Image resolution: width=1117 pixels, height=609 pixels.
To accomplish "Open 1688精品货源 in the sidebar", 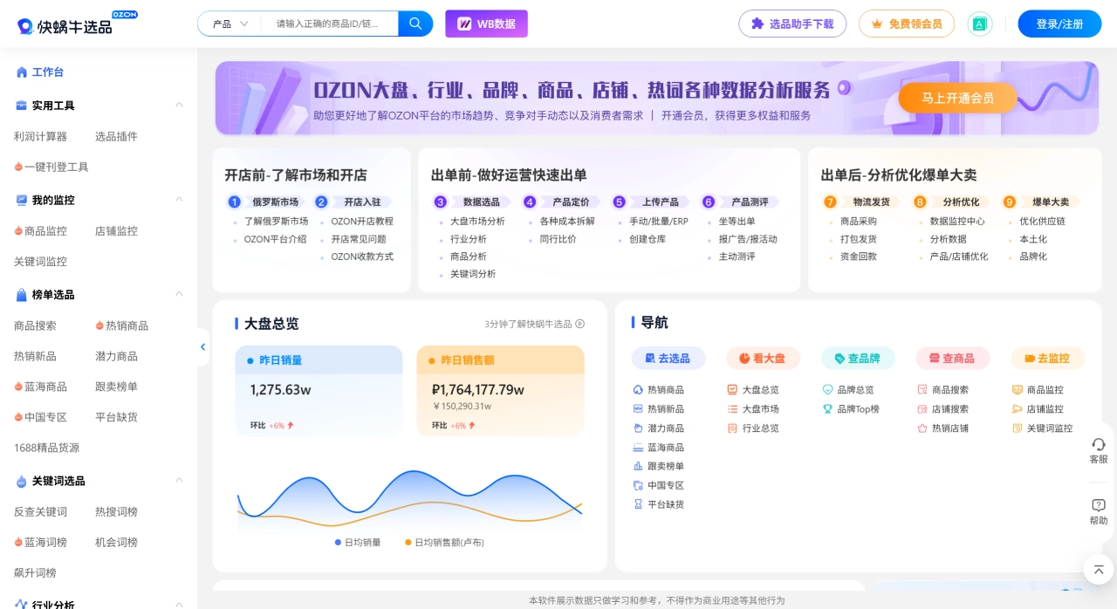I will coord(46,448).
